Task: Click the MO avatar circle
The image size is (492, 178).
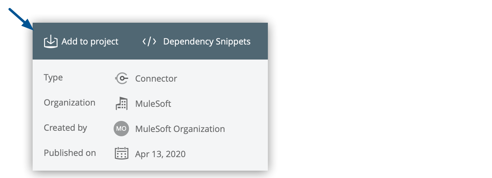Action: (121, 129)
